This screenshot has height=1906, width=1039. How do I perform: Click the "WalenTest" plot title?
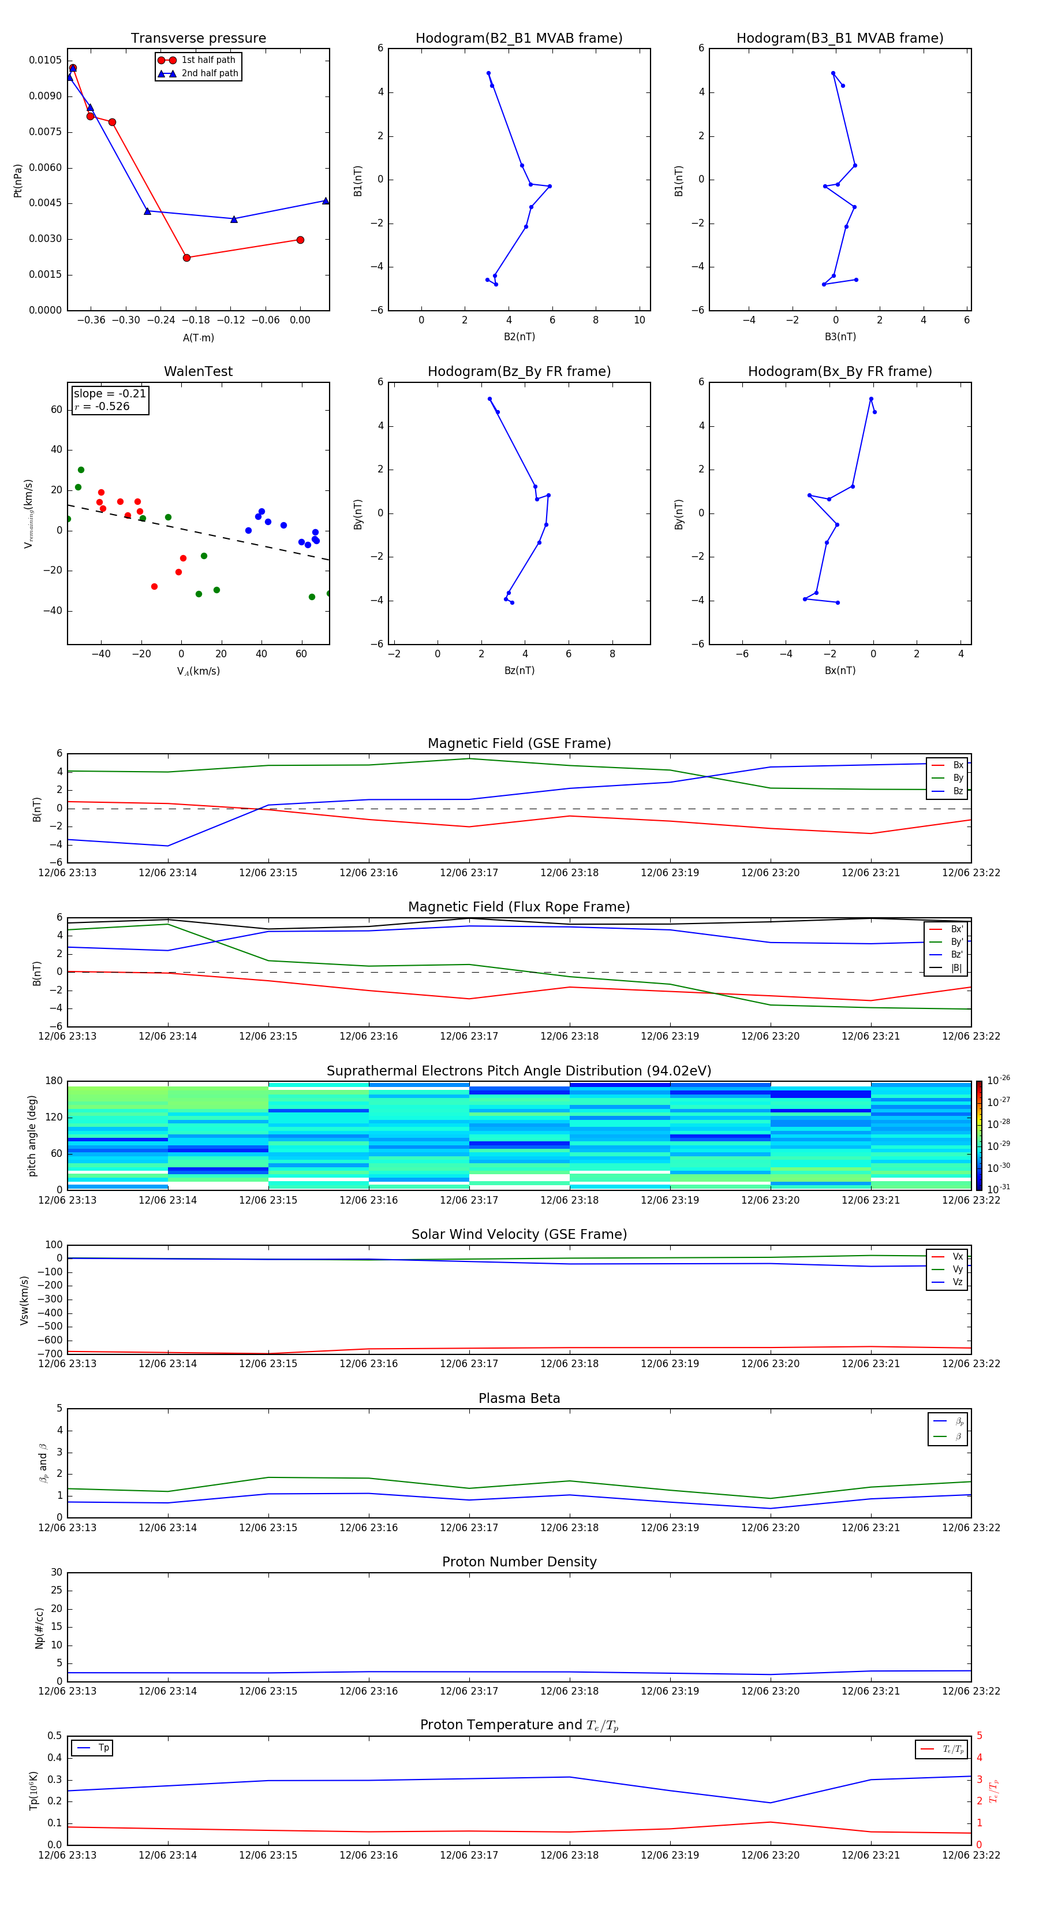tap(198, 371)
